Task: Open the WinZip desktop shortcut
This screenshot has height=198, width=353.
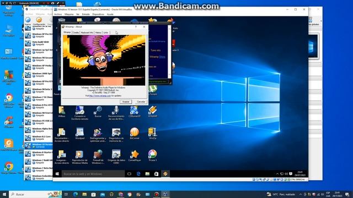Action: pyautogui.click(x=152, y=134)
